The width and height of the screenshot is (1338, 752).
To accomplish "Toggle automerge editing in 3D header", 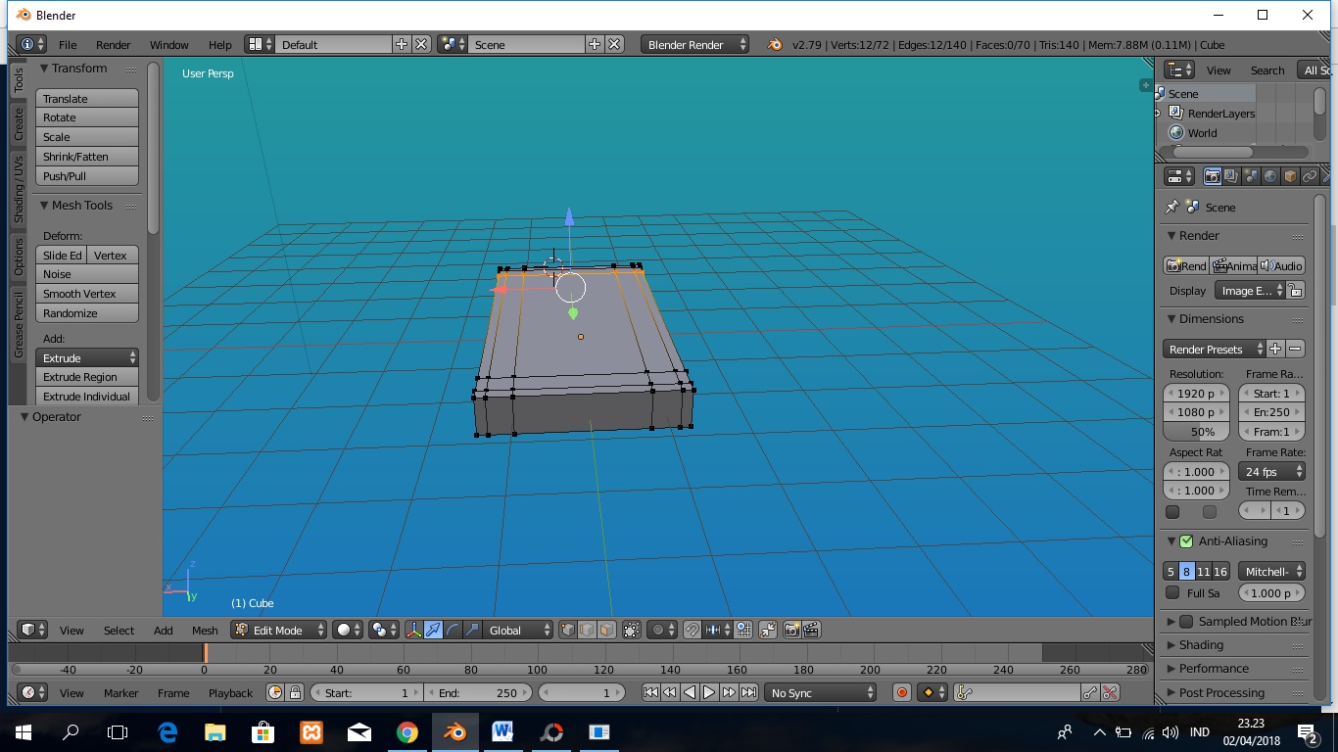I will [768, 631].
